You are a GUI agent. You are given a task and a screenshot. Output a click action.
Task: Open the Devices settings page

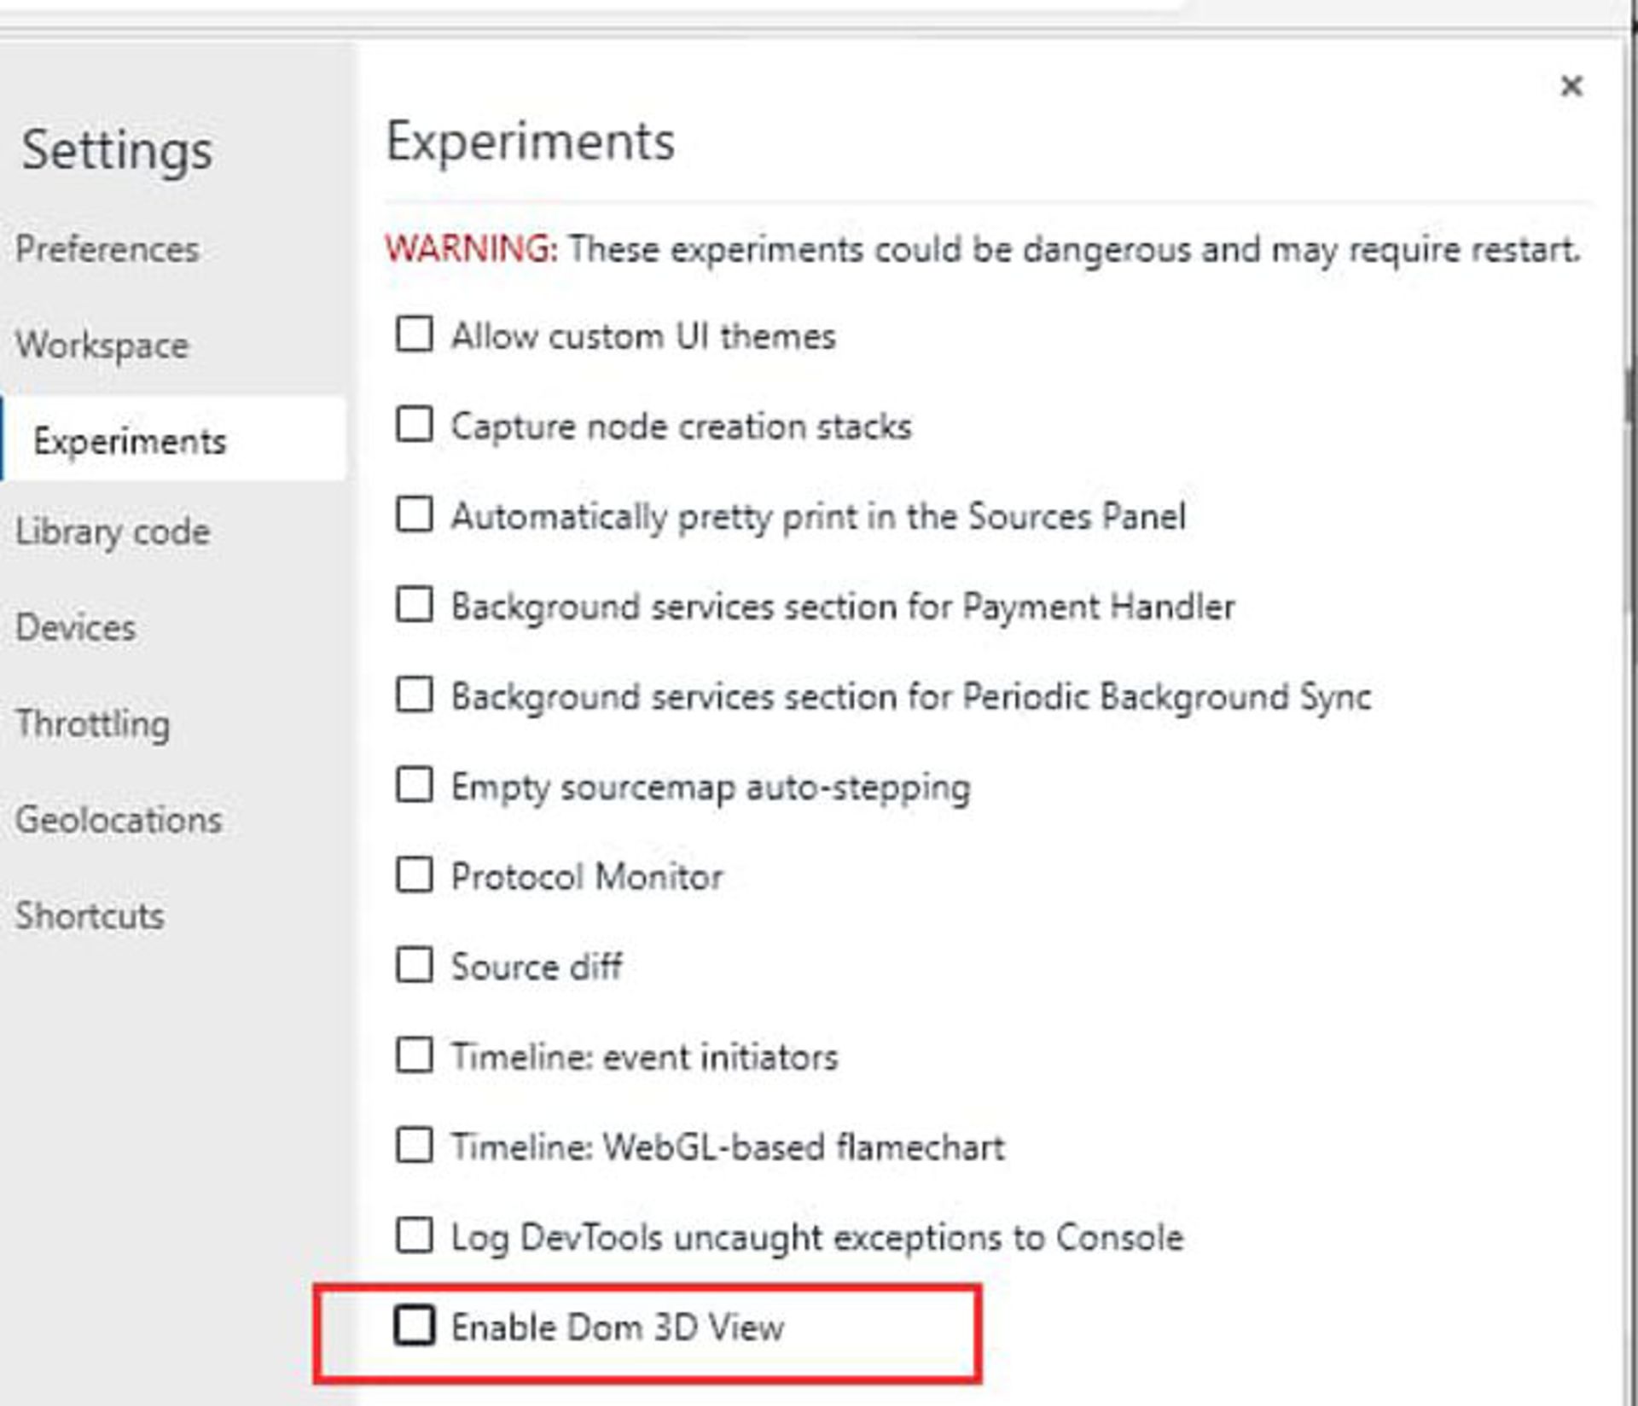(76, 628)
